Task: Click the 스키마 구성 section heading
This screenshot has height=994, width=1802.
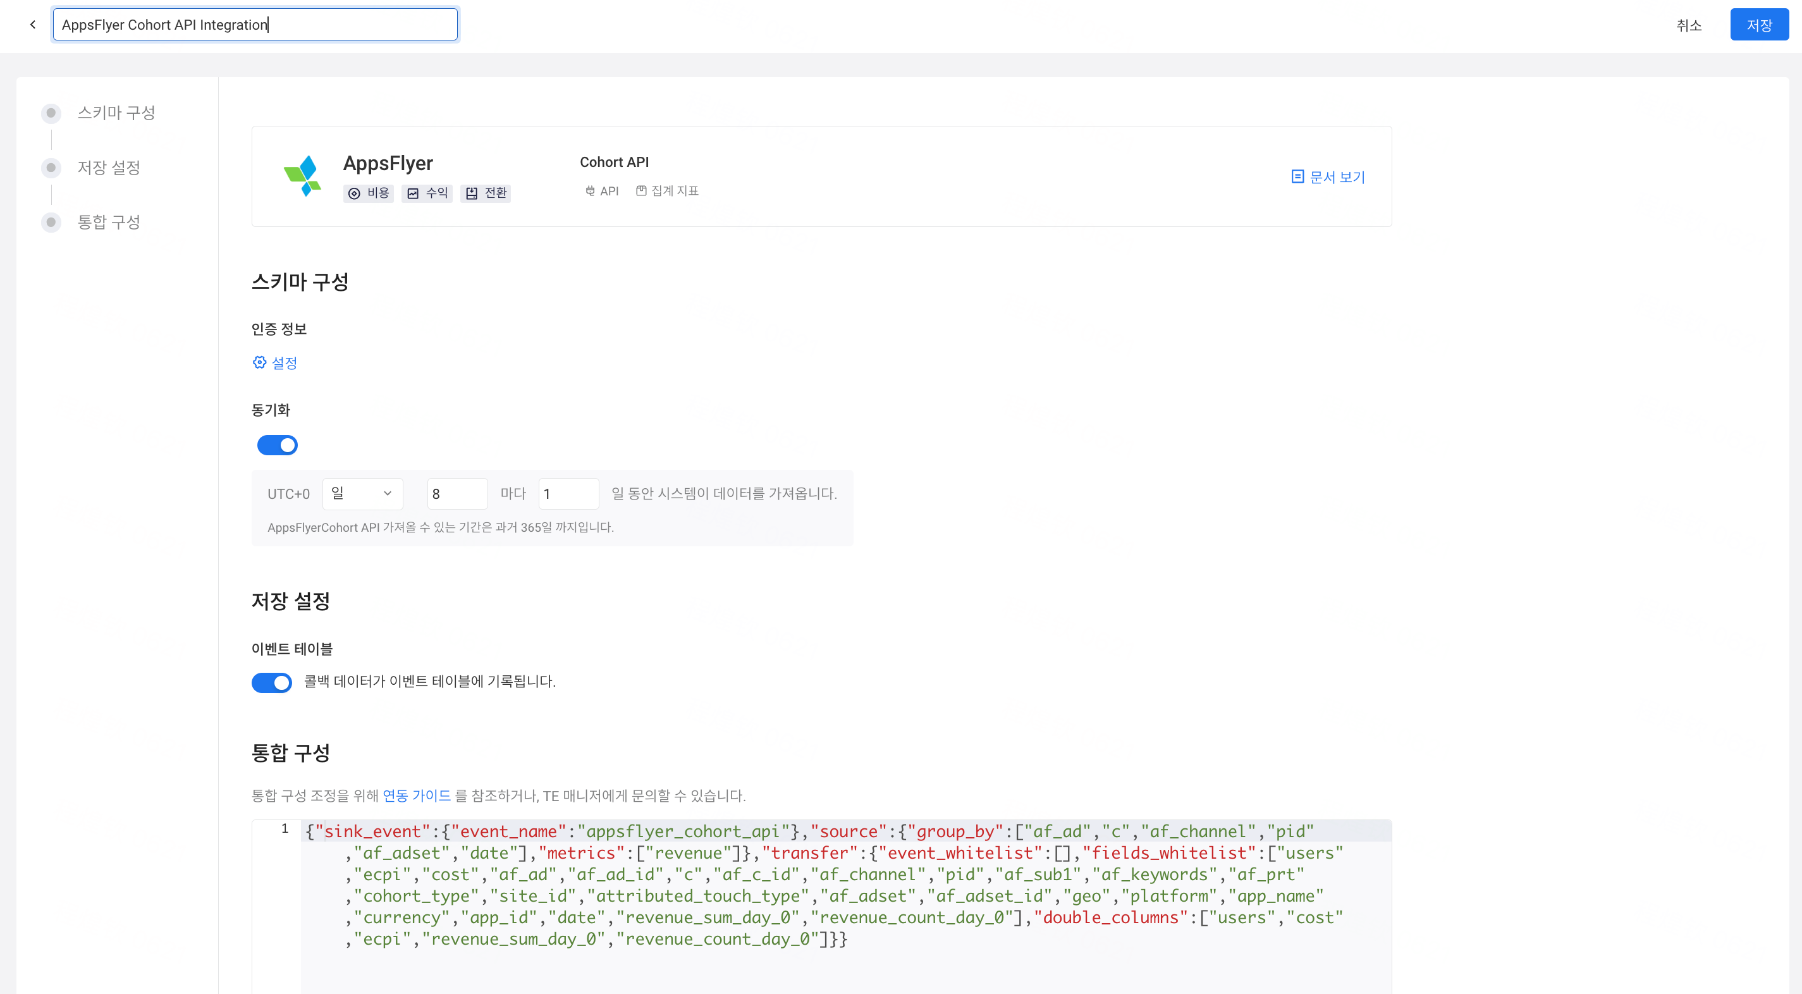Action: pos(300,282)
